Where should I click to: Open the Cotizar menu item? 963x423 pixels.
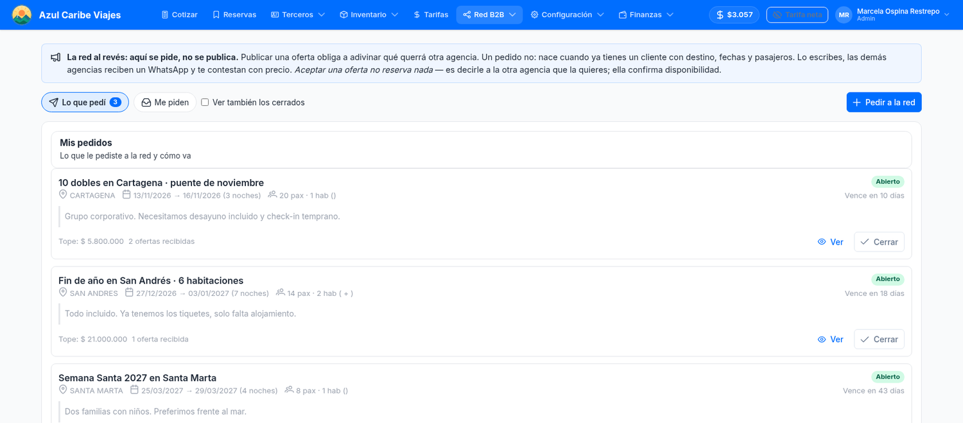pyautogui.click(x=179, y=15)
